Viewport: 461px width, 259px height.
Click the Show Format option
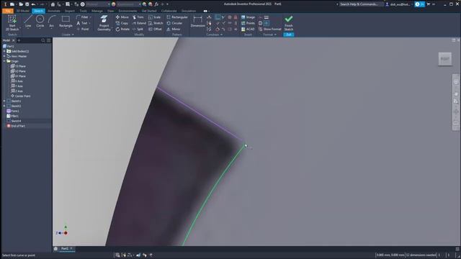coord(269,29)
